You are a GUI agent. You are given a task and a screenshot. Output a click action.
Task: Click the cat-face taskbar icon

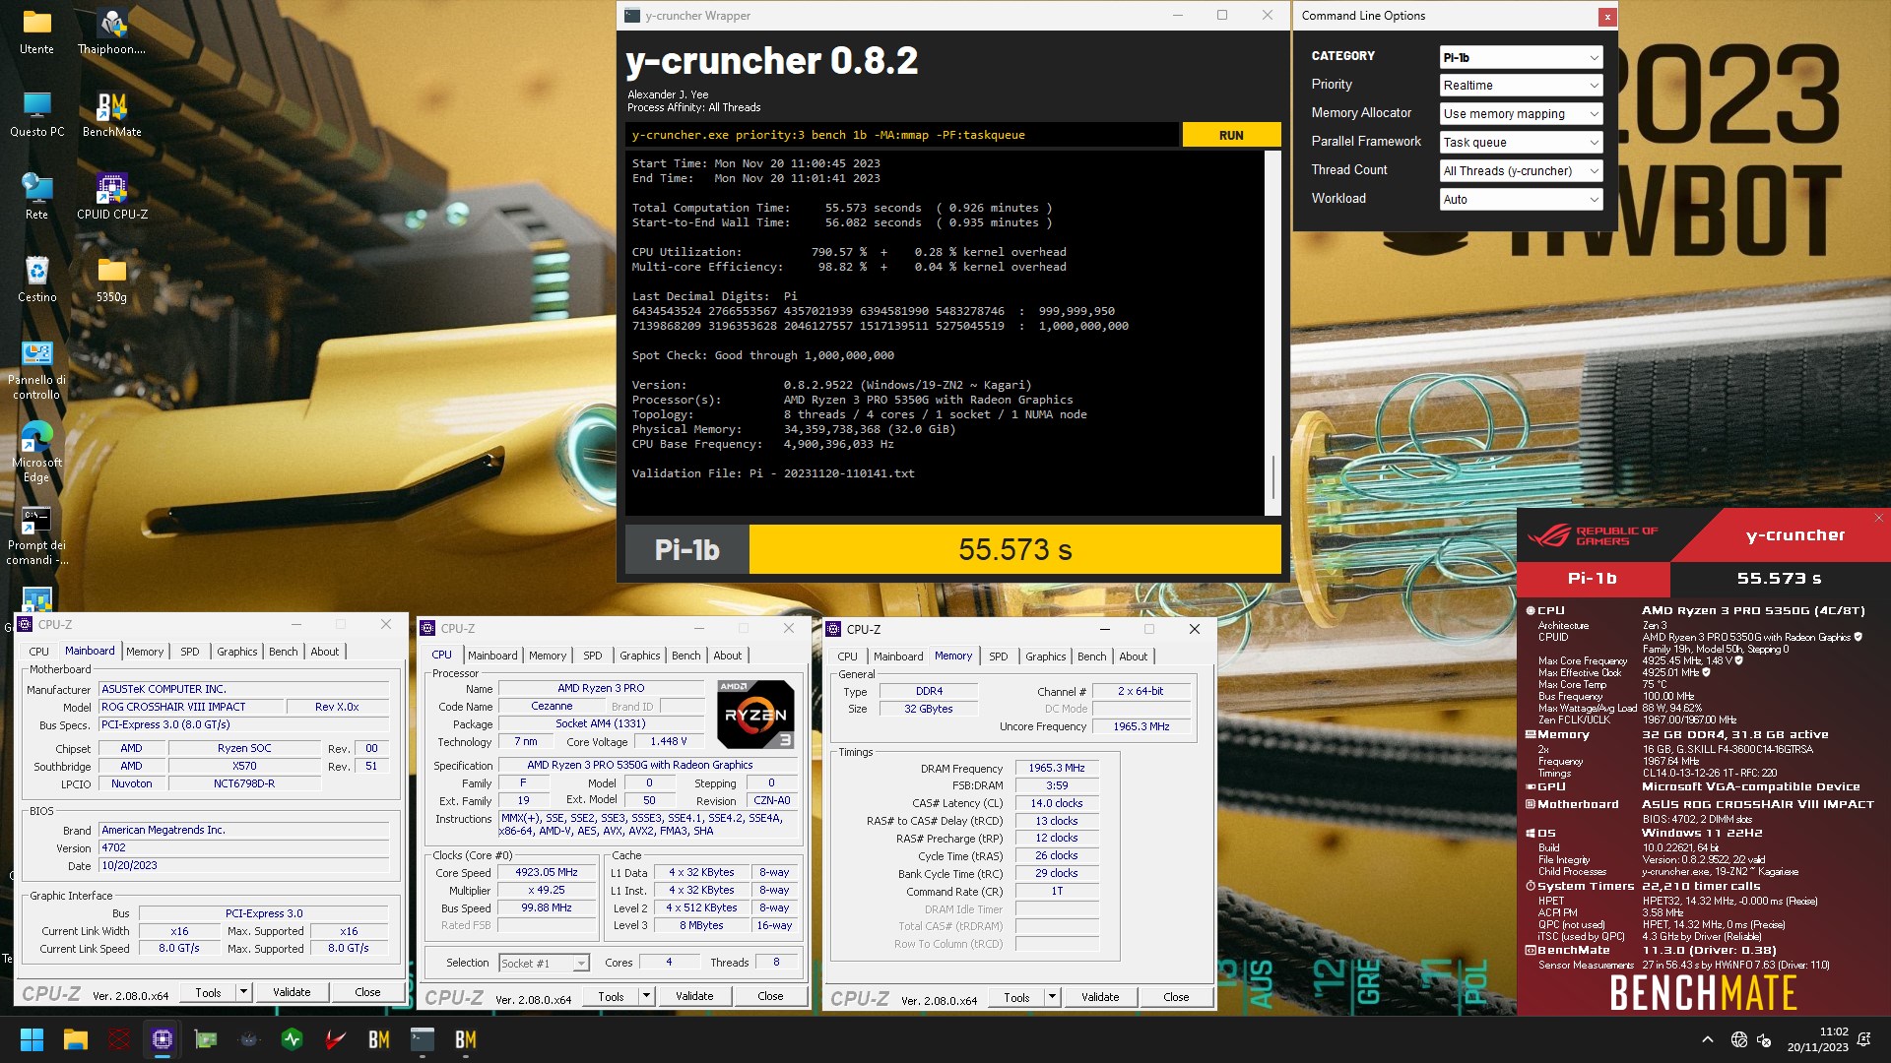(x=248, y=1039)
